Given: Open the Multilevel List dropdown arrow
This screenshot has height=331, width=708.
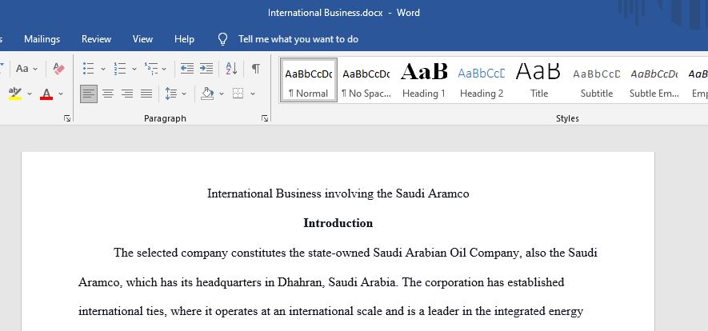Looking at the screenshot, I should click(x=164, y=69).
